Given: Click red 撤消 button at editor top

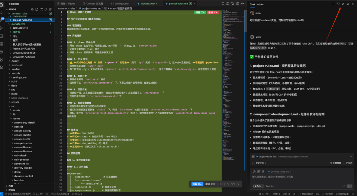Looking at the screenshot, I should click(213, 13).
